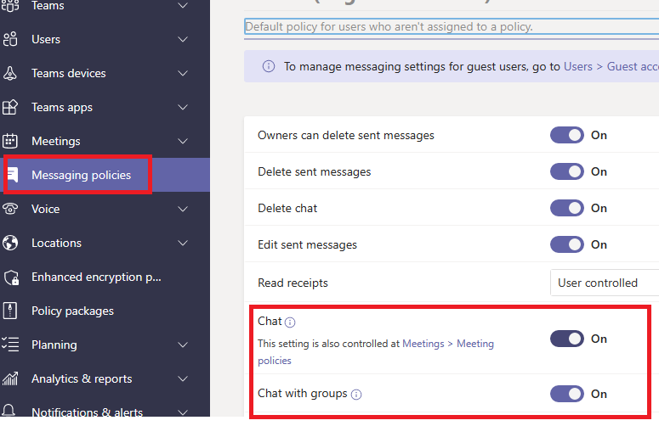Turn off the Delete chat switch
The height and width of the screenshot is (426, 659).
(567, 208)
